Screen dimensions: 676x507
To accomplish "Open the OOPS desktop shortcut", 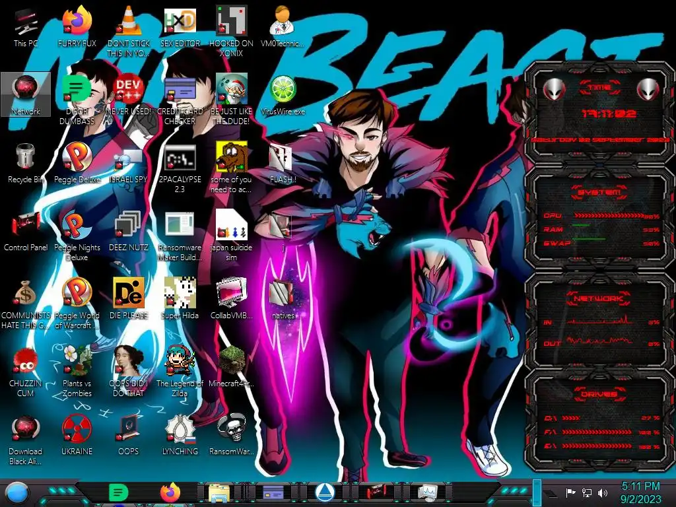I will (129, 434).
